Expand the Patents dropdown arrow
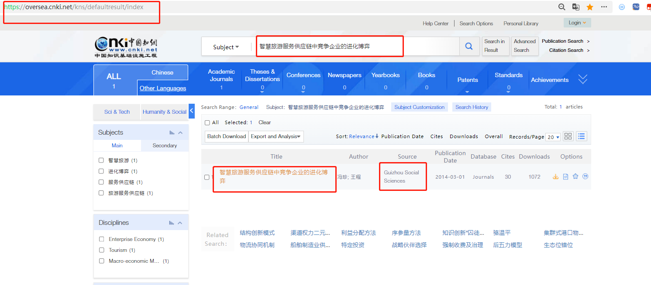The image size is (651, 285). pos(467,92)
